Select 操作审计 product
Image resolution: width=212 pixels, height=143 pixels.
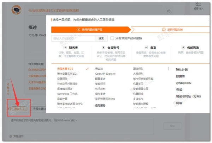[100, 94]
